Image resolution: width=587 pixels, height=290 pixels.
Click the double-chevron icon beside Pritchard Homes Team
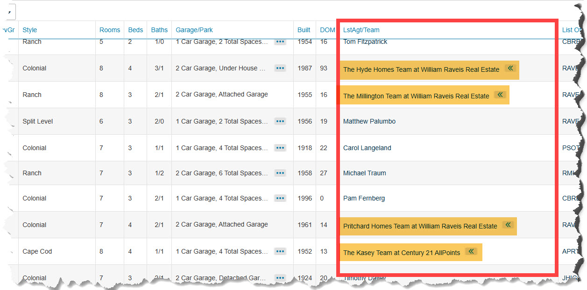tap(508, 225)
